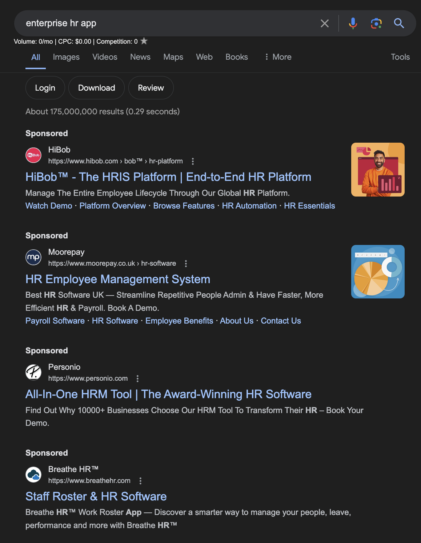421x543 pixels.
Task: Click the personio.com URL text
Action: click(x=88, y=378)
